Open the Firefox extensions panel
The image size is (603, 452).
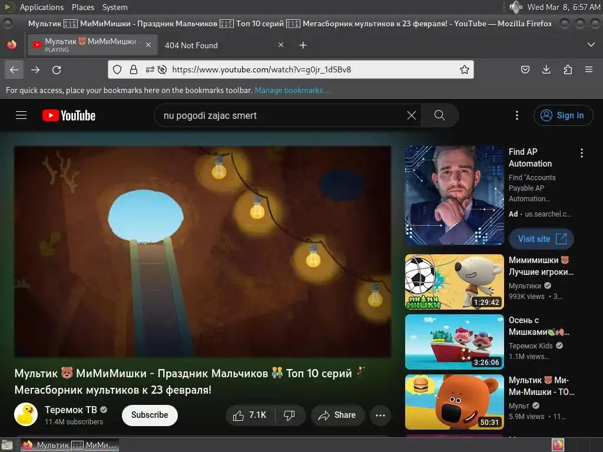[x=568, y=69]
